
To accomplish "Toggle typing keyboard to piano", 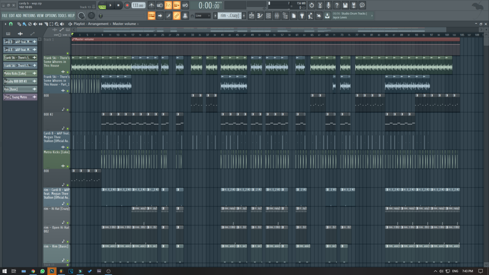I will click(x=151, y=16).
